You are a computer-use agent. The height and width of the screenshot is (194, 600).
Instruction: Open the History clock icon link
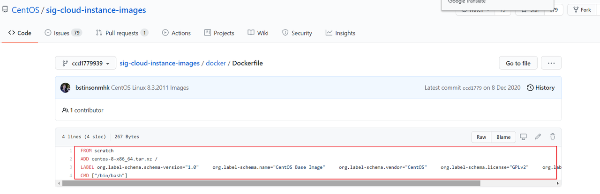[x=540, y=88]
